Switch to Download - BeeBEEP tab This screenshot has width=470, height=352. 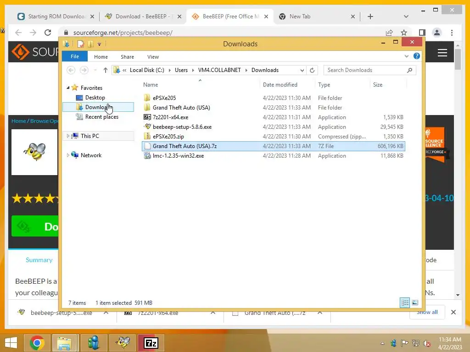coord(143,16)
